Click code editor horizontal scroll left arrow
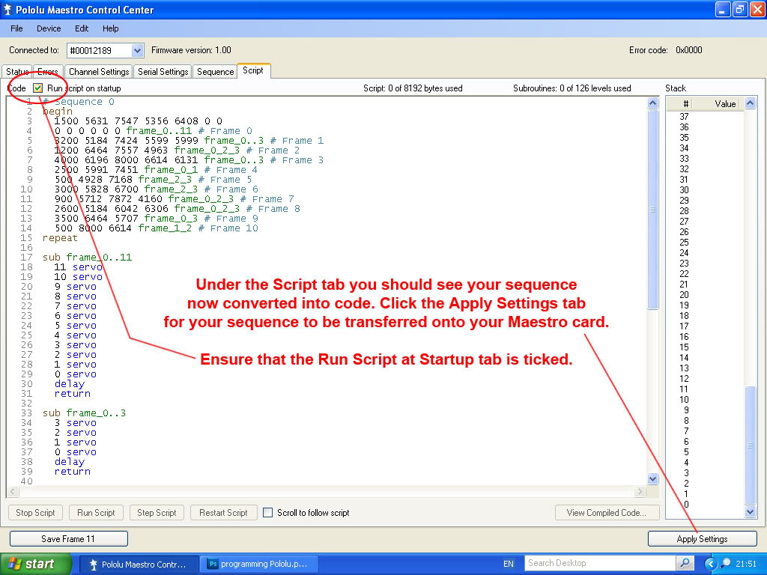The height and width of the screenshot is (575, 767). coord(13,491)
